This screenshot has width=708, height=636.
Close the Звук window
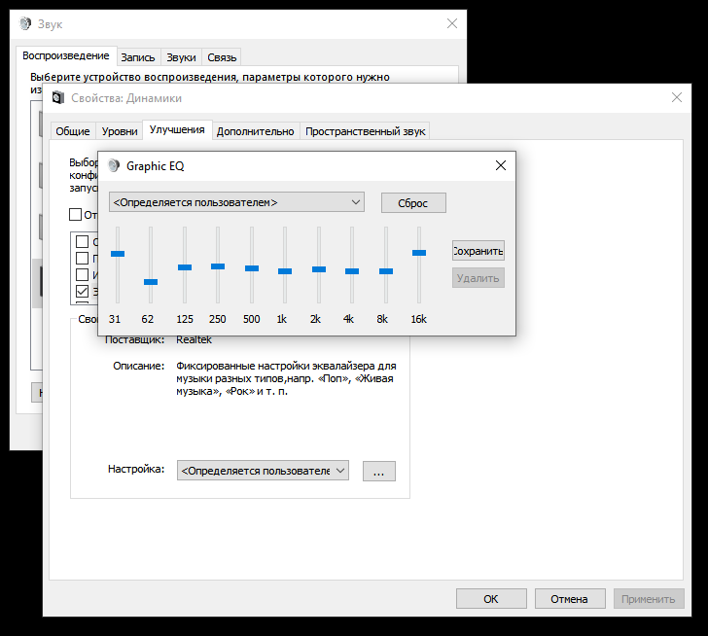coord(452,23)
